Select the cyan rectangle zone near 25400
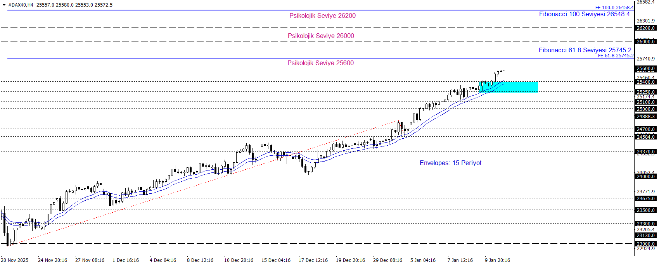Screen dimensions: 659x265 coord(509,87)
